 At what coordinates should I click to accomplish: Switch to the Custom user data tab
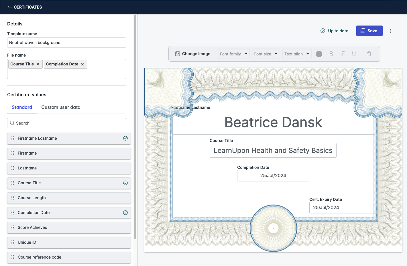(61, 107)
